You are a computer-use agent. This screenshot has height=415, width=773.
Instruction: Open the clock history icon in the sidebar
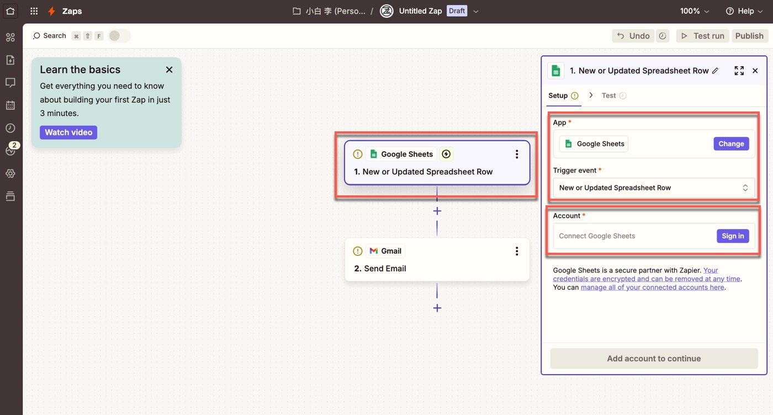10,128
